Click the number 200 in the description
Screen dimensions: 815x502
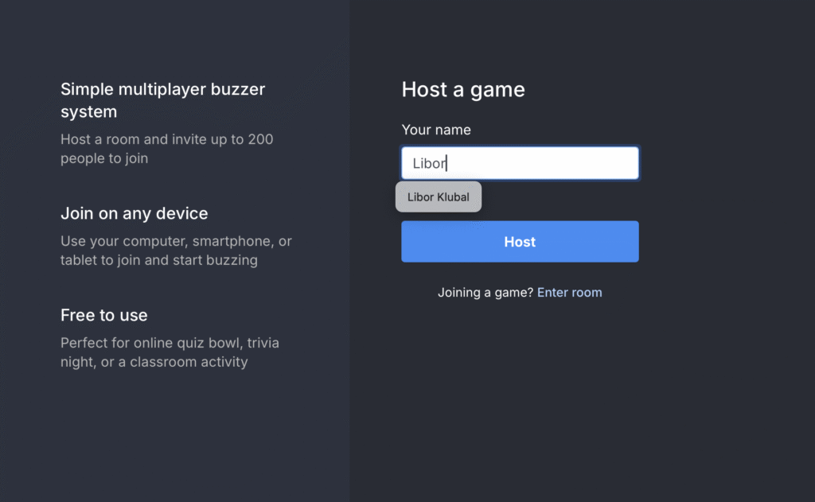[260, 139]
